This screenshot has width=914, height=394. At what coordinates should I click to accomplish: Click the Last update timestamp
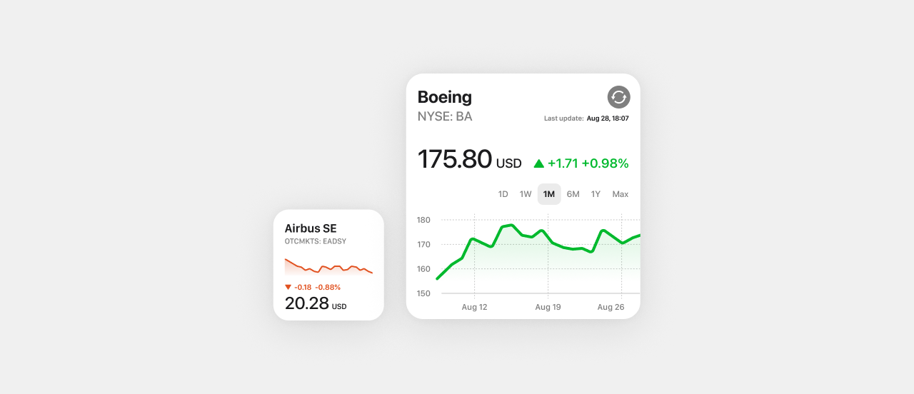pyautogui.click(x=586, y=118)
